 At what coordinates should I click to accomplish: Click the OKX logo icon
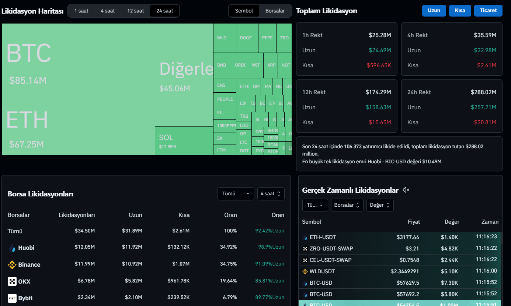pos(12,281)
